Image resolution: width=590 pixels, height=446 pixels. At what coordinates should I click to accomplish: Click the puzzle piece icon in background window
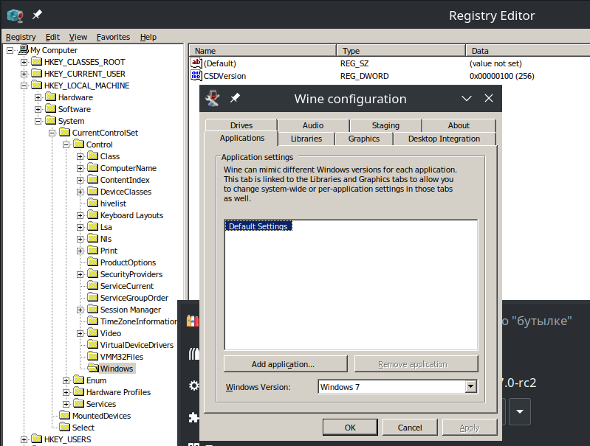point(193,417)
